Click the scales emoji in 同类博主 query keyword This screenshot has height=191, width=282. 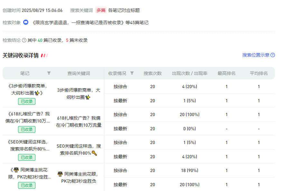point(60,174)
